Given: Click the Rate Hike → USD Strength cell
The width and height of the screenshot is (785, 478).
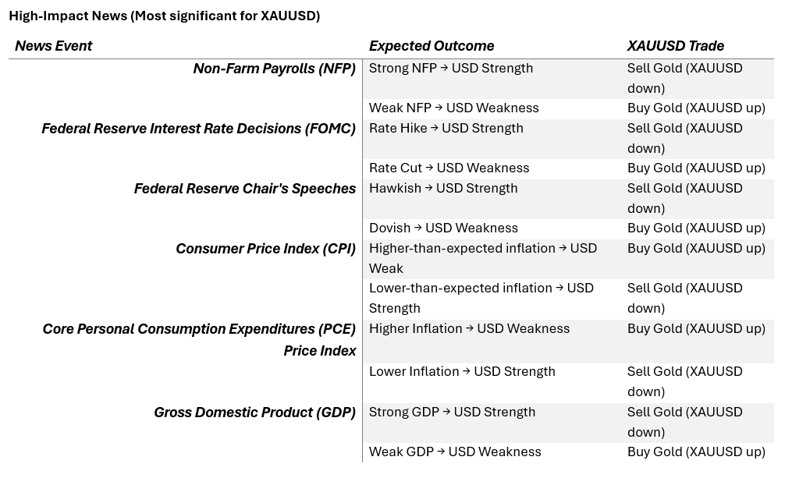Looking at the screenshot, I should [x=446, y=129].
